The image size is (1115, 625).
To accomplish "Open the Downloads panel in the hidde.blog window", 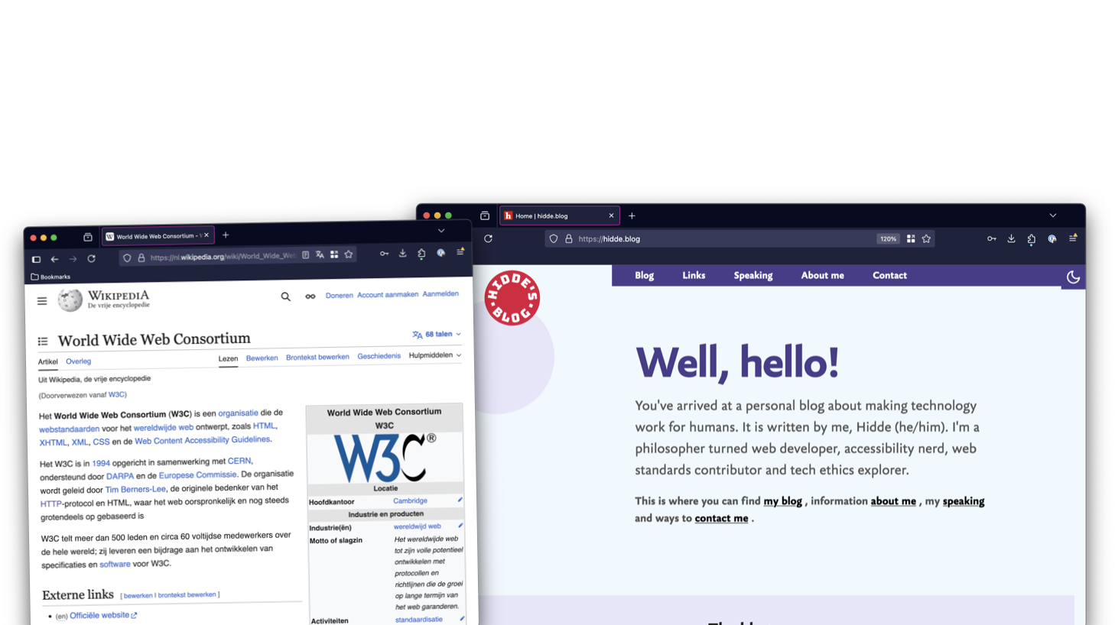I will [x=1011, y=238].
